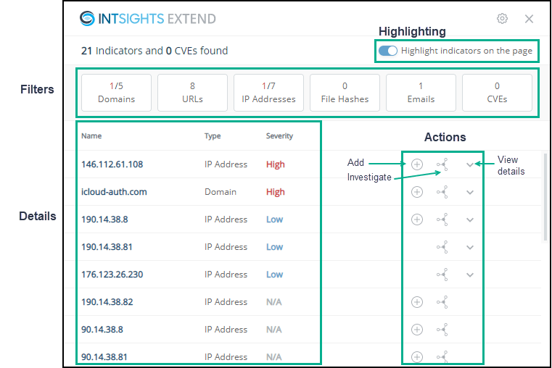
Task: Investigate indicator 90.14.38.81
Action: pos(442,356)
